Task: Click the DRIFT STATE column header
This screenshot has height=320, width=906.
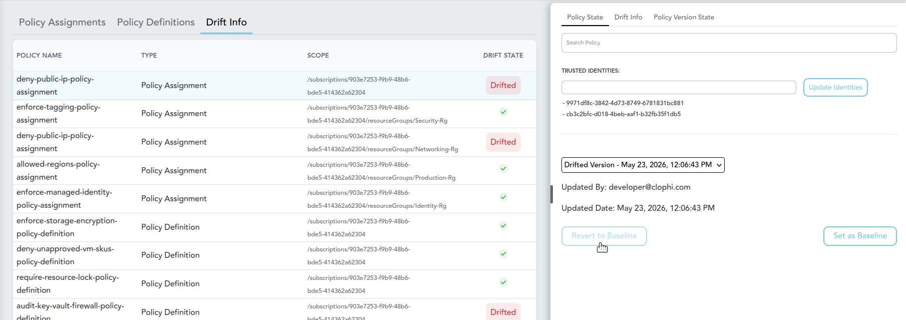Action: click(503, 56)
